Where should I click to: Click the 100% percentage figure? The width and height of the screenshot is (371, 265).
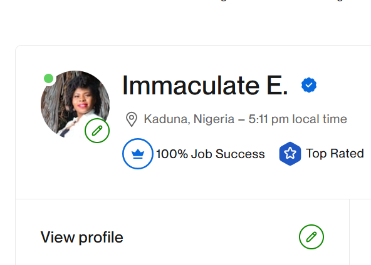pos(172,154)
